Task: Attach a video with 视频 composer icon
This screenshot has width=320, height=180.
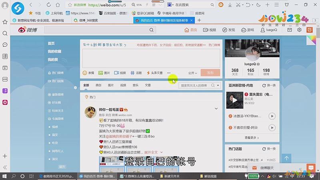Action: pyautogui.click(x=120, y=73)
